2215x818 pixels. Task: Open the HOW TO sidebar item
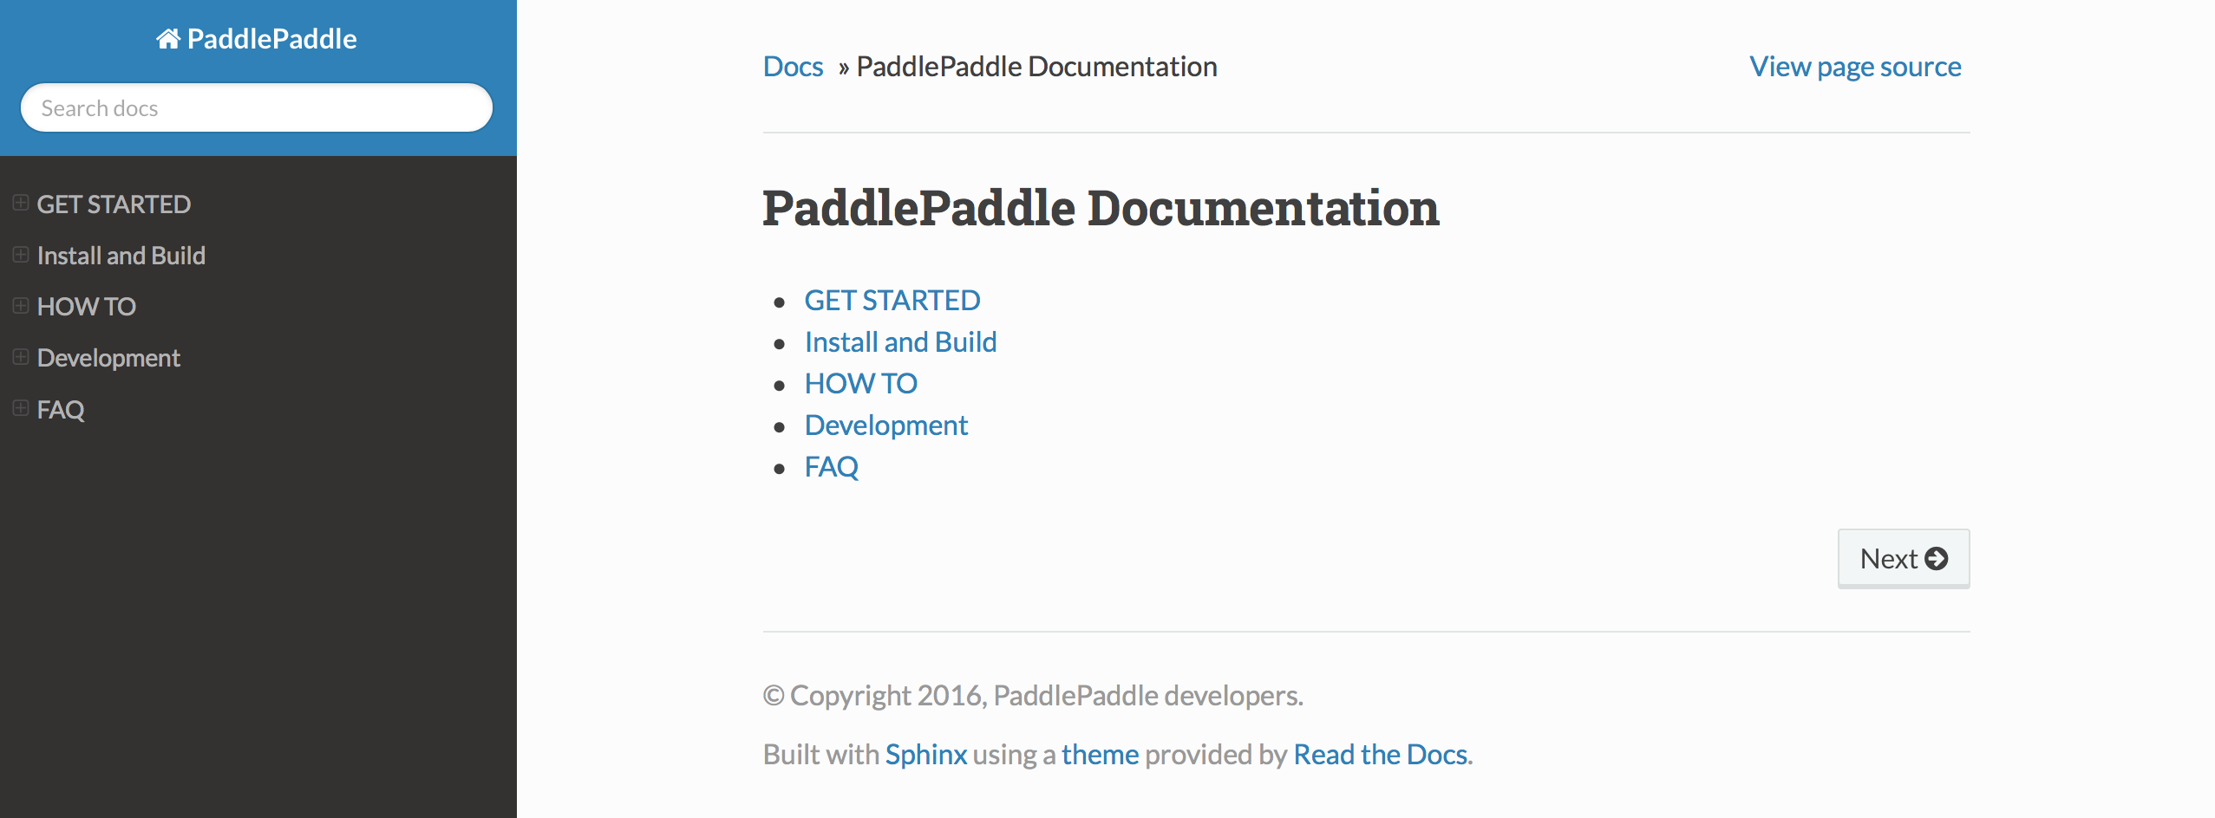pos(87,307)
